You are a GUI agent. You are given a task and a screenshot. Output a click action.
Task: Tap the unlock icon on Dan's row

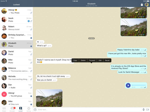pos(31,88)
